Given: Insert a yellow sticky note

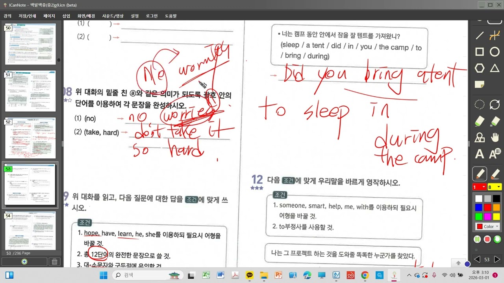Looking at the screenshot, I should (x=480, y=85).
